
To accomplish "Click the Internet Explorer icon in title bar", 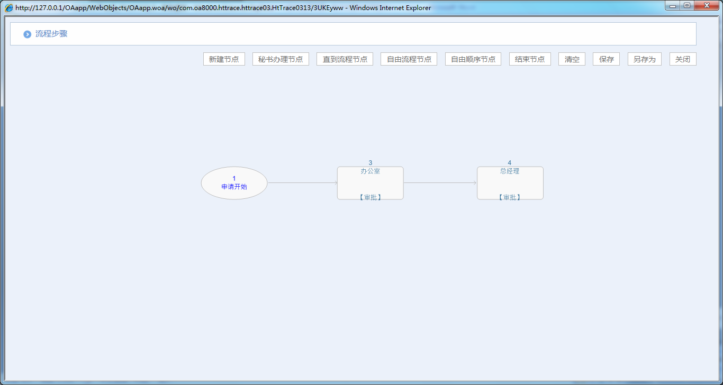I will [x=9, y=8].
